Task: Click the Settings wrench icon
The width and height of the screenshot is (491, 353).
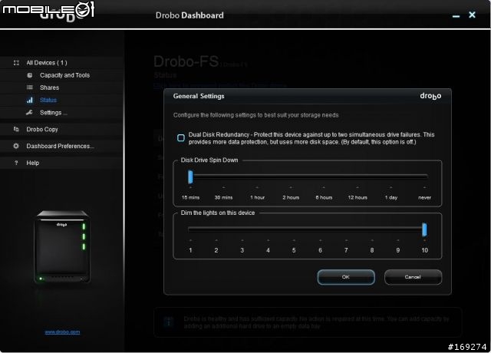Action: (x=29, y=113)
